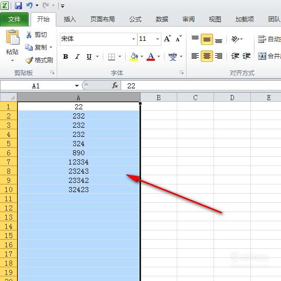
Task: Open the borders dropdown arrow
Action: (x=120, y=57)
